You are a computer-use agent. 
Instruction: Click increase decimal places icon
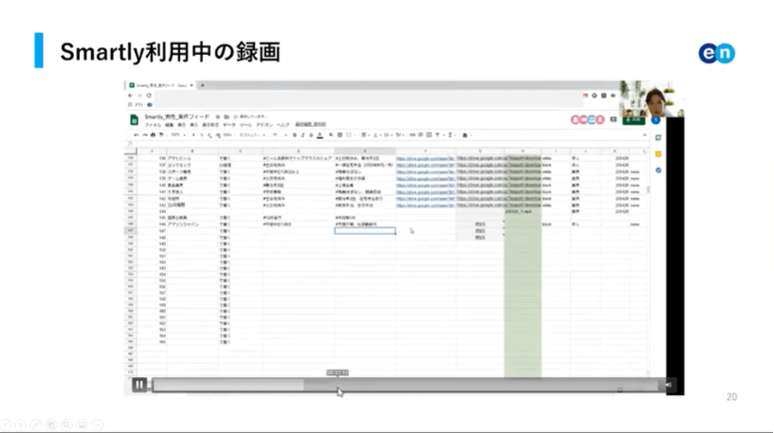[217, 135]
